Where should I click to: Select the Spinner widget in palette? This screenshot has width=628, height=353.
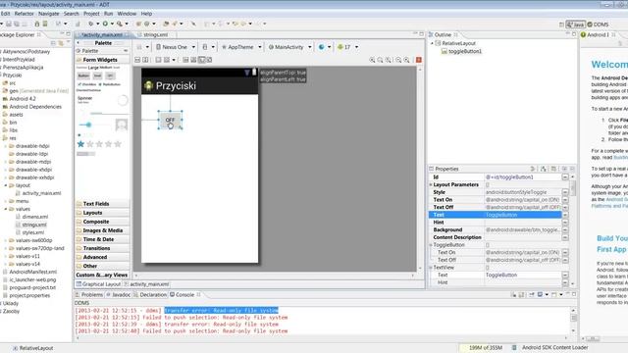click(84, 99)
